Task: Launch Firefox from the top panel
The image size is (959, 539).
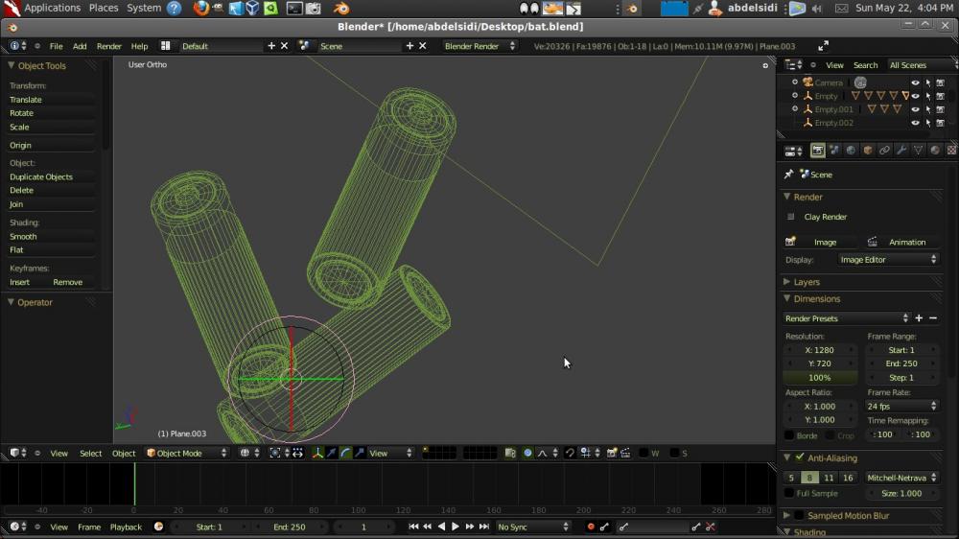Action: [200, 8]
